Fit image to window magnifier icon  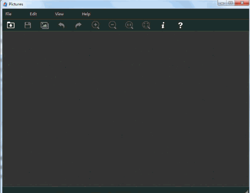tap(146, 25)
